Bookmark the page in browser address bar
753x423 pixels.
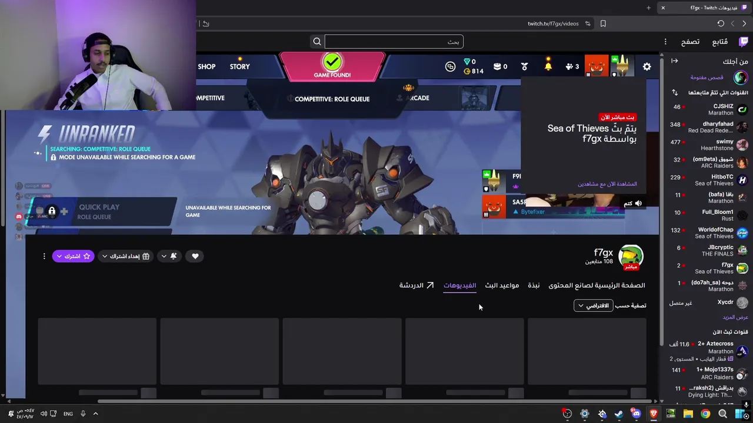pyautogui.click(x=603, y=23)
